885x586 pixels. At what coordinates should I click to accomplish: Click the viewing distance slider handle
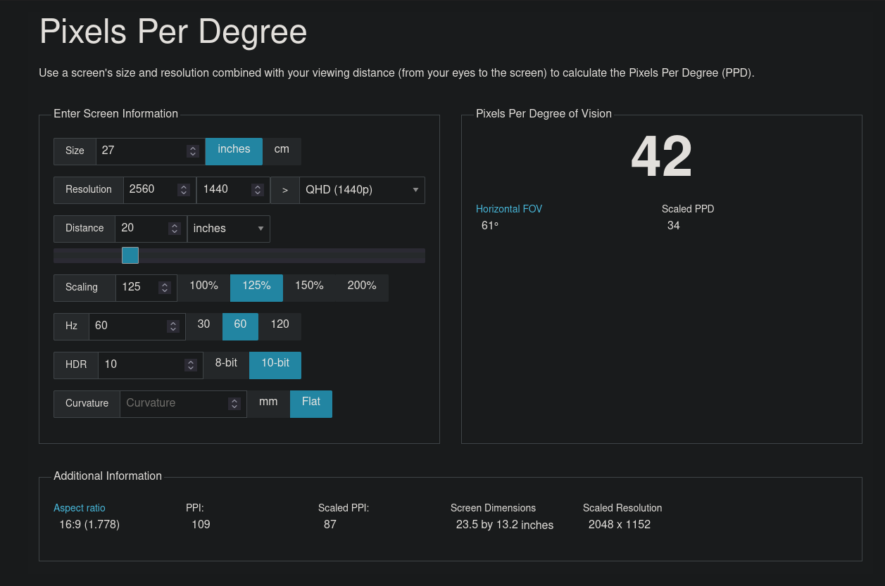click(130, 255)
